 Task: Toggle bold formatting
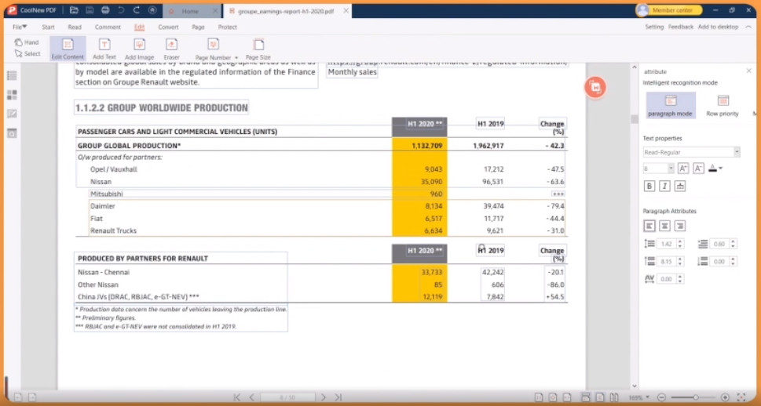[x=649, y=186]
